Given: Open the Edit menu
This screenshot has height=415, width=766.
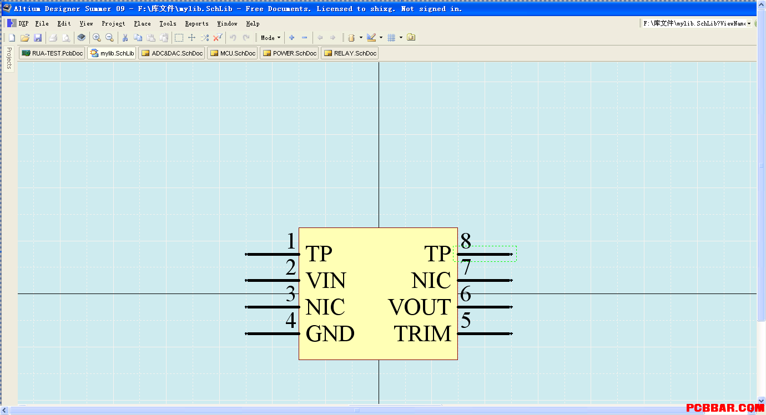Looking at the screenshot, I should pyautogui.click(x=64, y=23).
